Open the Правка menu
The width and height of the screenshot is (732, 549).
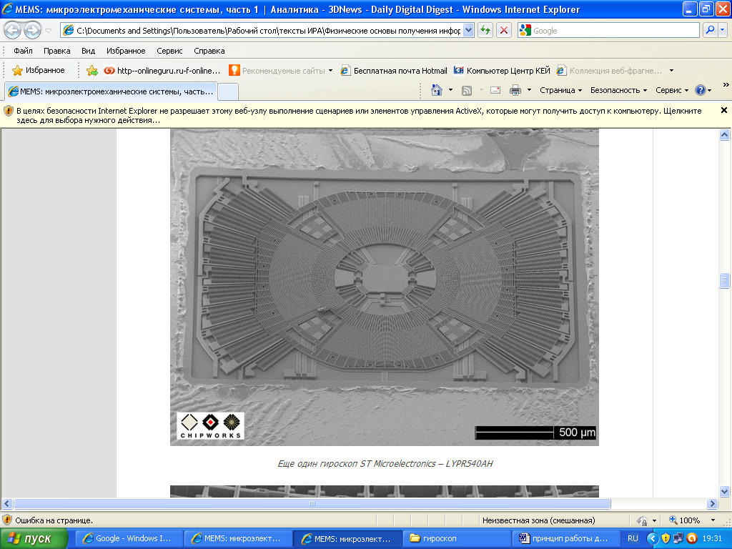click(x=57, y=51)
